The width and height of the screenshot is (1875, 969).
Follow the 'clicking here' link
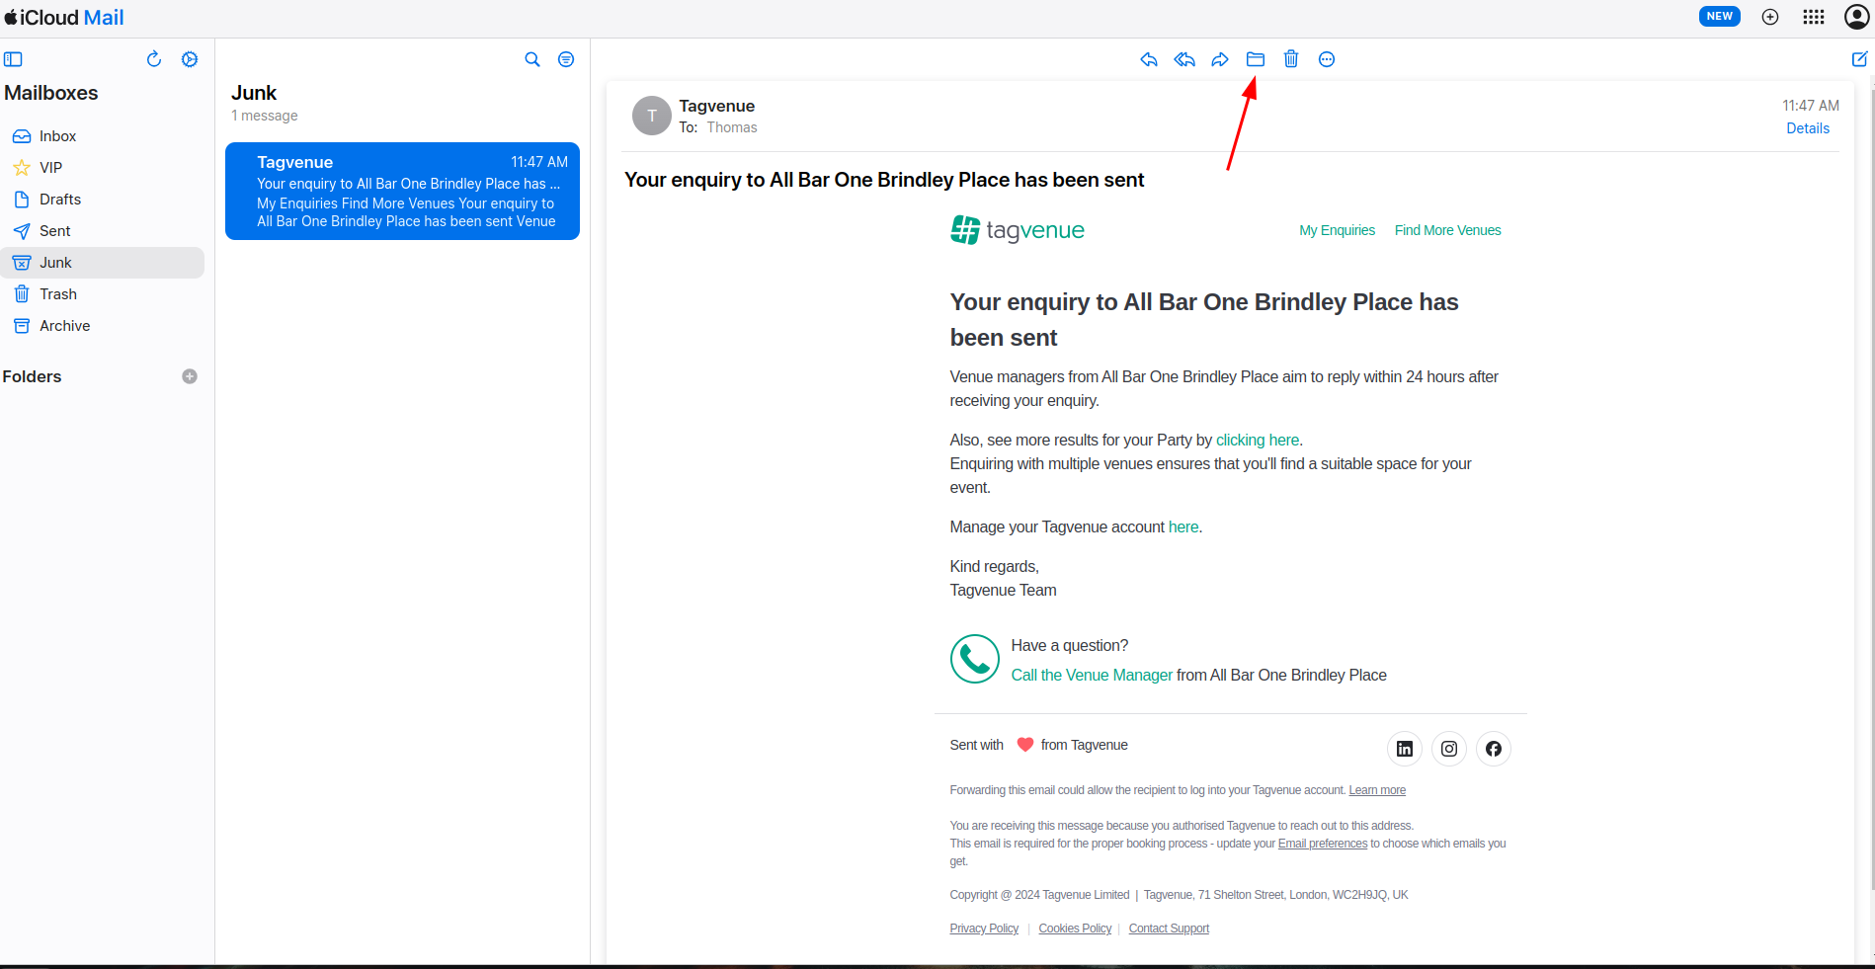pos(1258,441)
